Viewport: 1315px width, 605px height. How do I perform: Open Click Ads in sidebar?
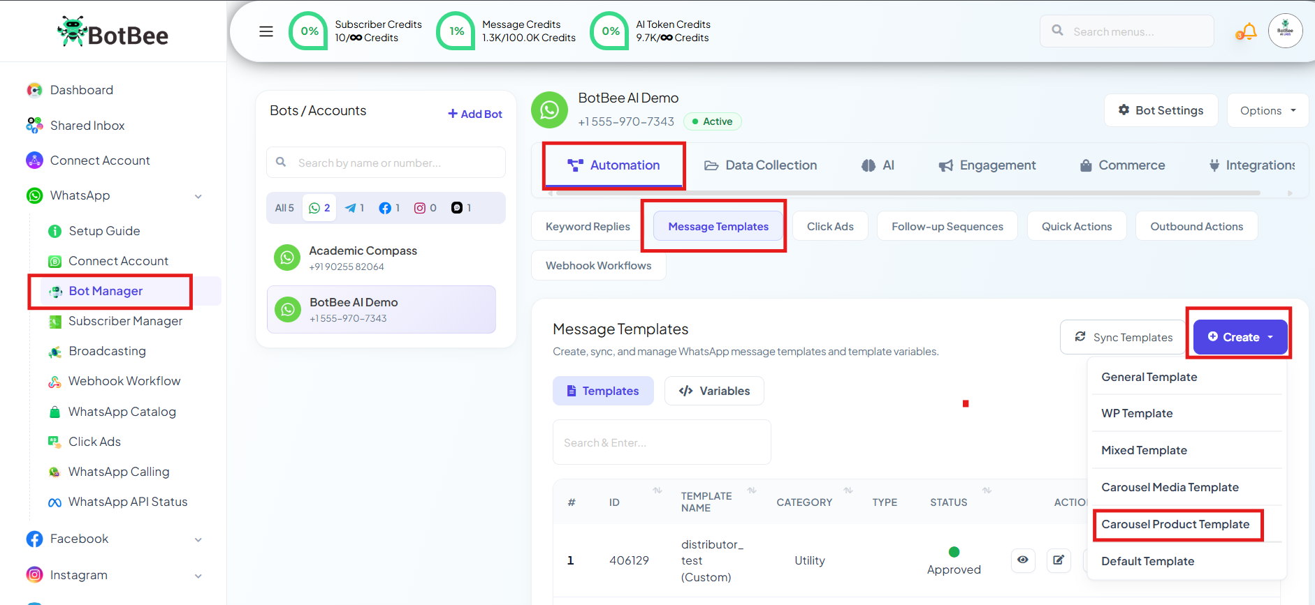pyautogui.click(x=94, y=442)
